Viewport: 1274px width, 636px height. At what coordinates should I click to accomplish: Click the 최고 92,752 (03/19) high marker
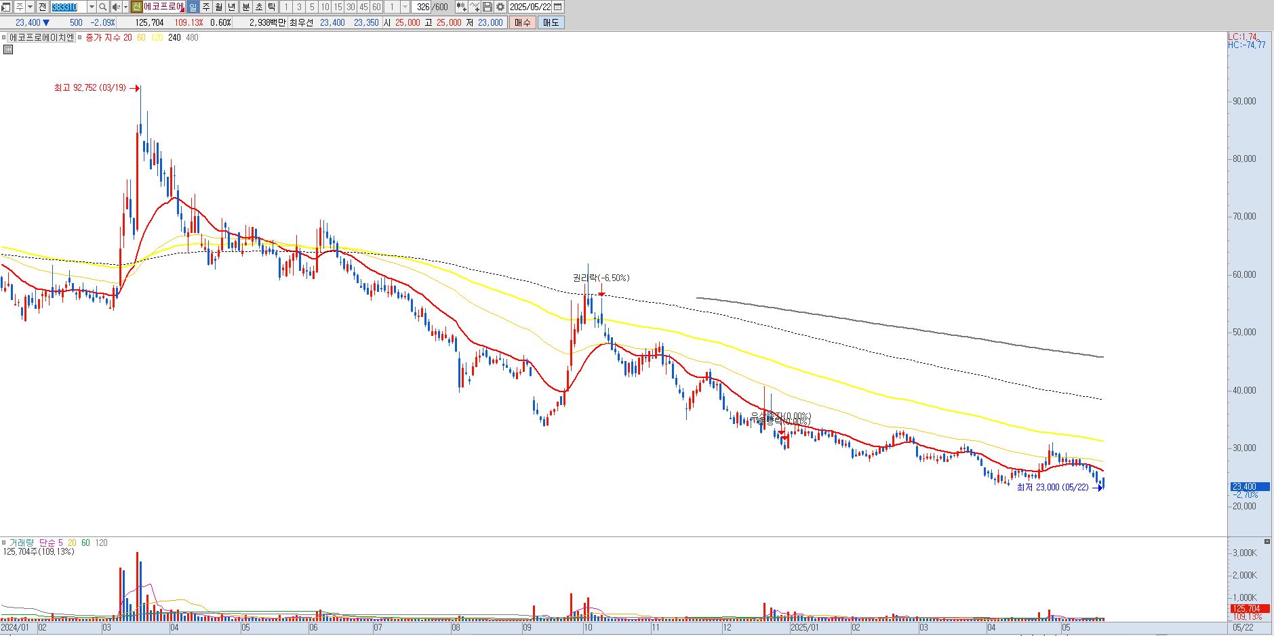coord(90,88)
